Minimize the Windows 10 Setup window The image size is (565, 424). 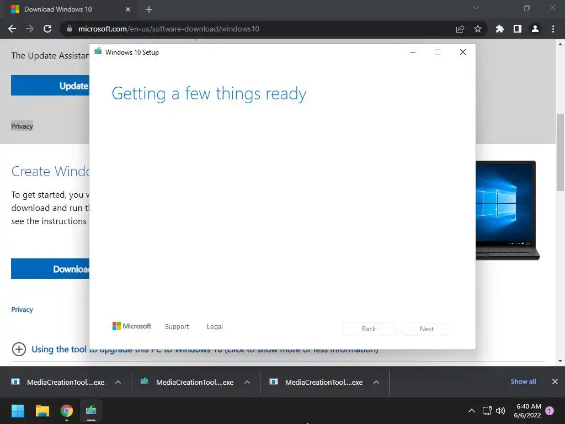coord(413,52)
